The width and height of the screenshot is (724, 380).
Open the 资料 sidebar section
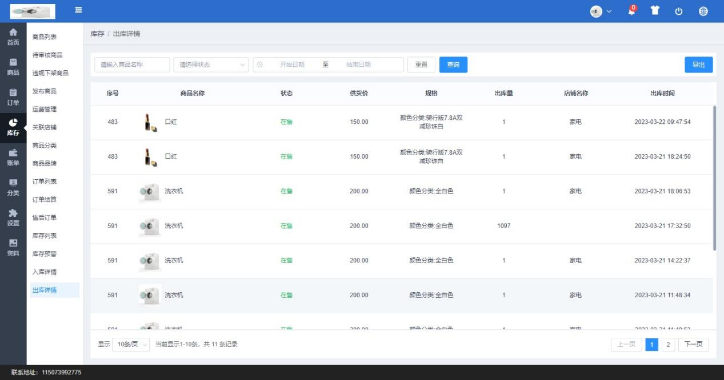[x=13, y=248]
